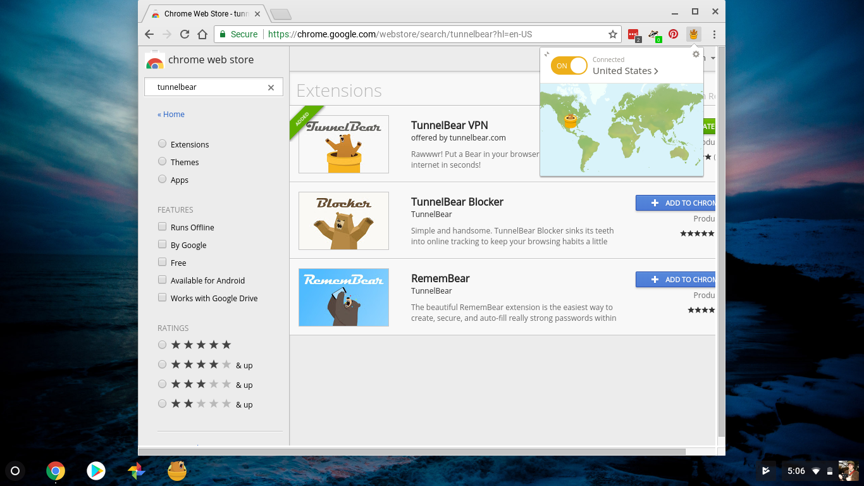Click the LastPass extension icon
Screen dimensions: 864x486
(634, 35)
